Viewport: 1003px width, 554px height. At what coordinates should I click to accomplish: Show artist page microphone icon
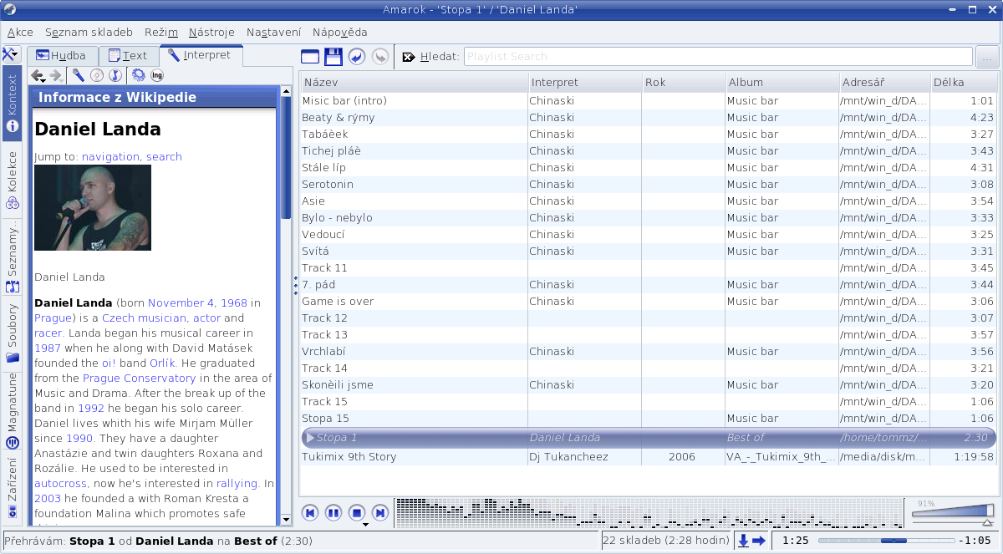(x=79, y=76)
